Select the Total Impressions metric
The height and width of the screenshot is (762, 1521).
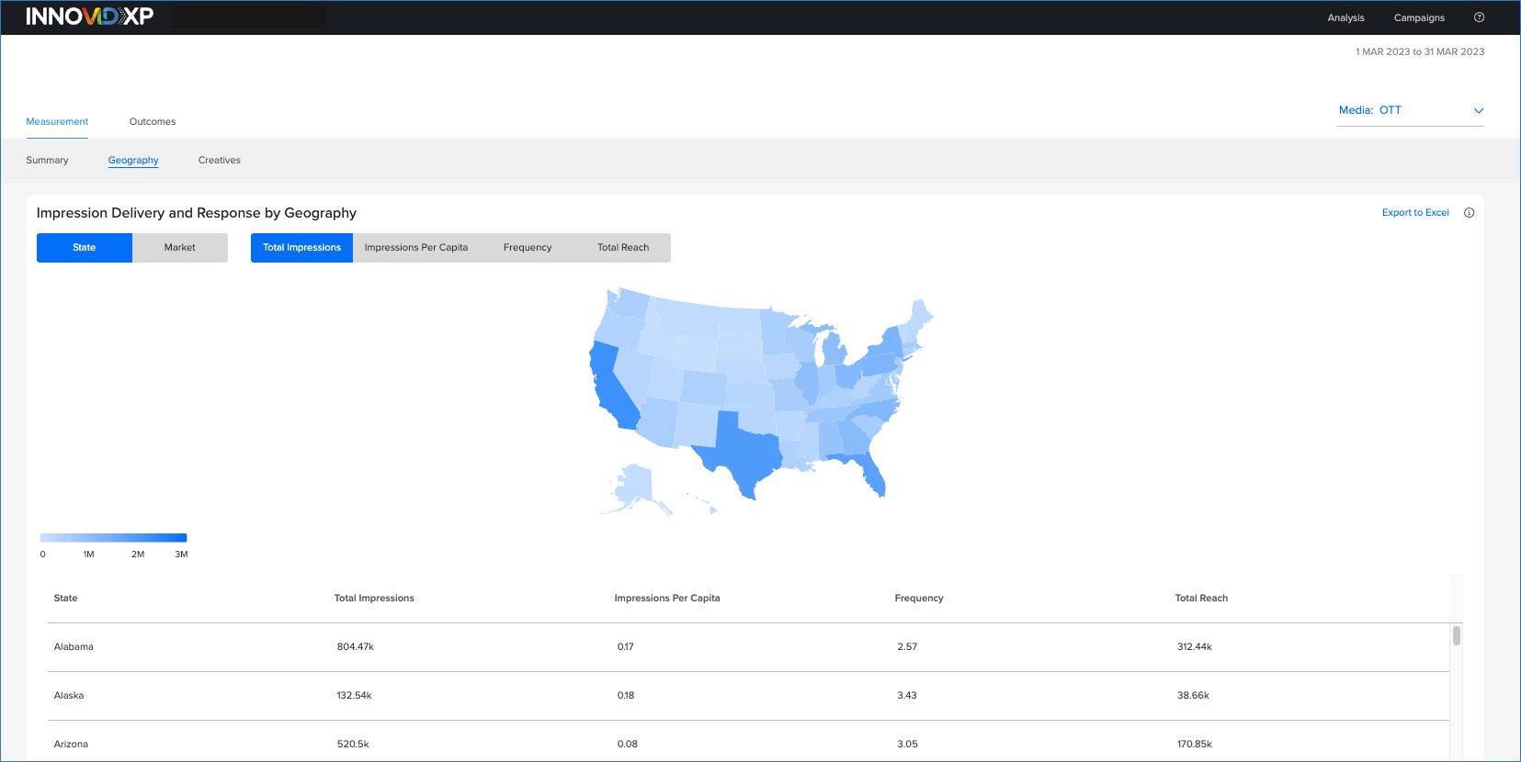point(301,248)
